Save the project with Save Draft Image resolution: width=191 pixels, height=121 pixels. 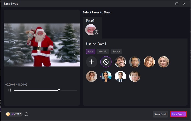coord(160,114)
